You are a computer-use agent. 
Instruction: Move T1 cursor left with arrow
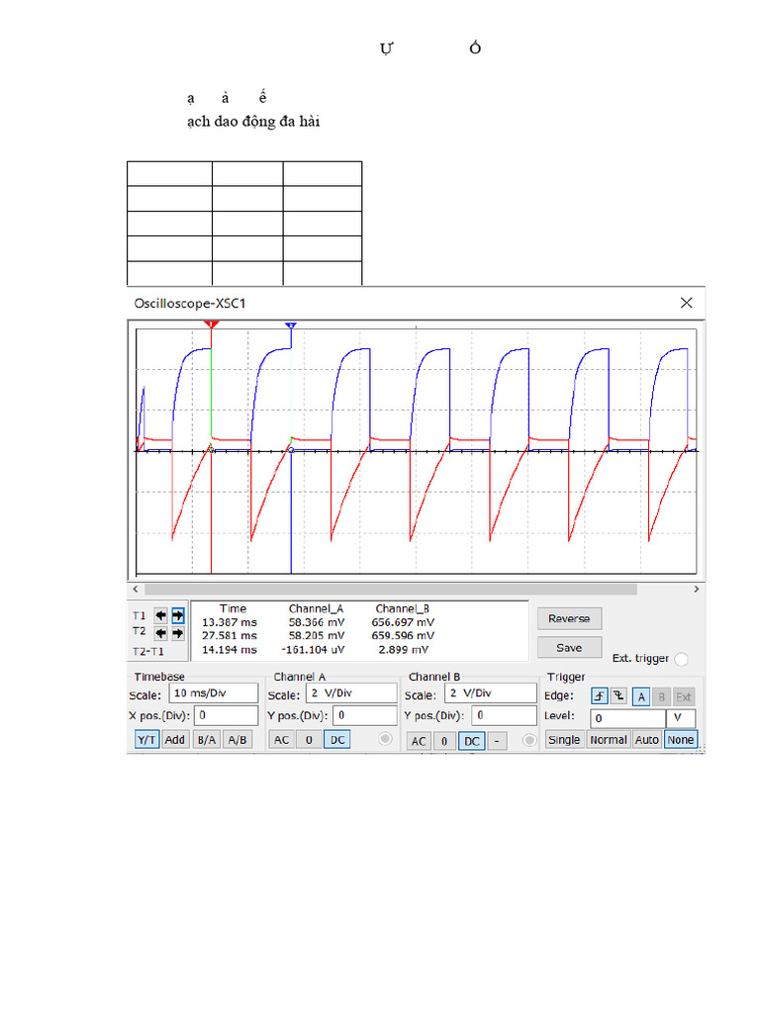tap(160, 614)
